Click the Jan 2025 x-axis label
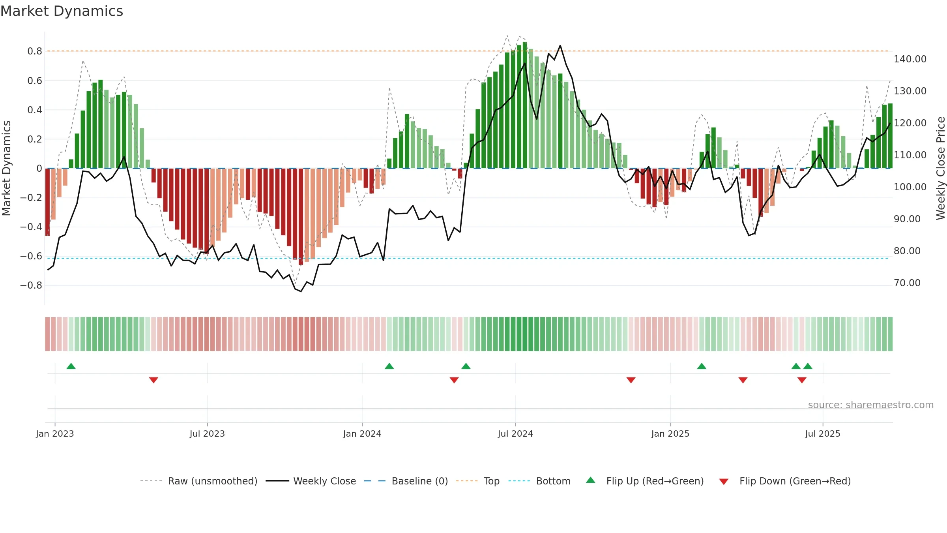The image size is (947, 533). pos(670,434)
